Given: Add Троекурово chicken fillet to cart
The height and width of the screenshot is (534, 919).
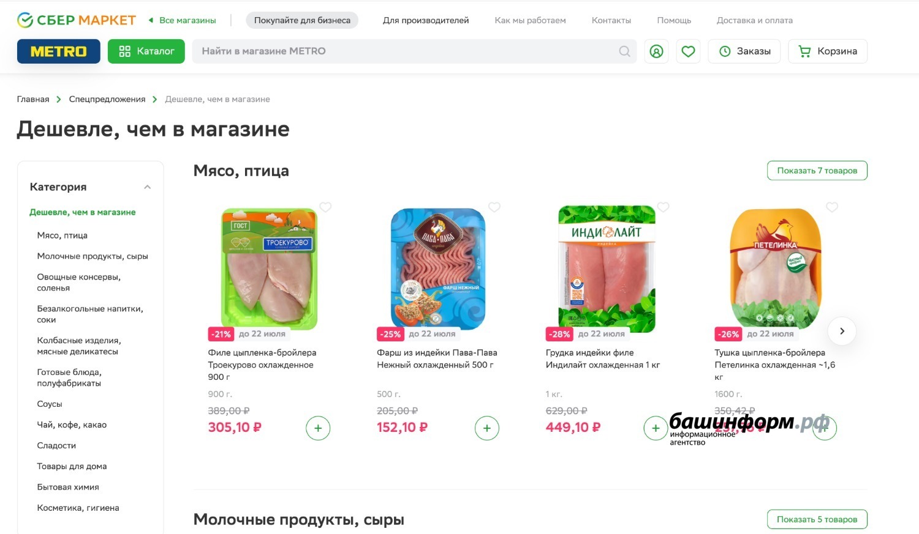Looking at the screenshot, I should (x=318, y=428).
